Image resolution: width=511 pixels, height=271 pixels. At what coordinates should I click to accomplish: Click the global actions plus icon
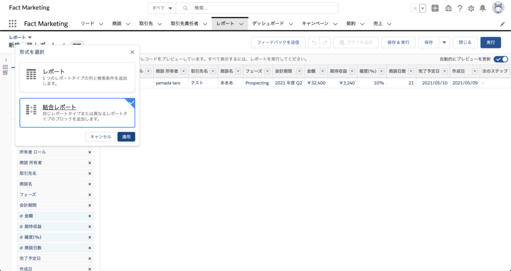(x=435, y=8)
